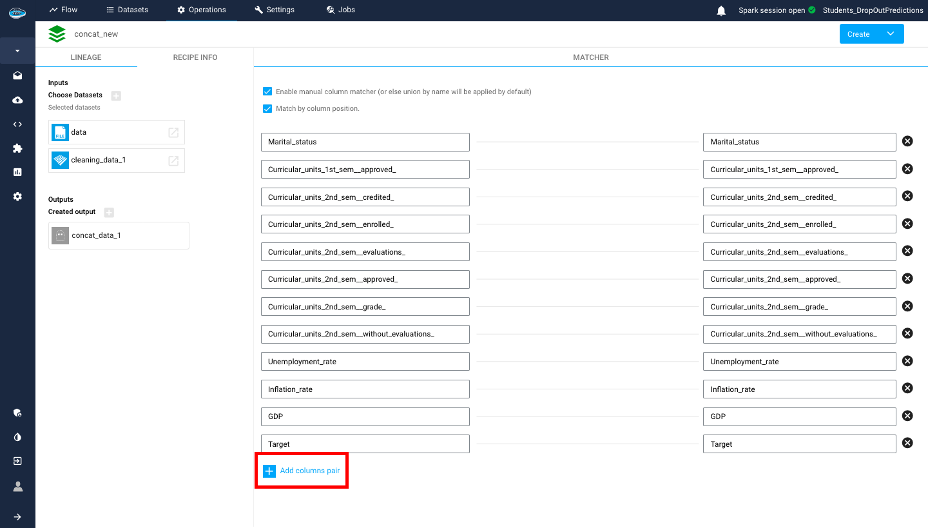This screenshot has height=528, width=928.
Task: Click Add columns pair
Action: [x=302, y=471]
